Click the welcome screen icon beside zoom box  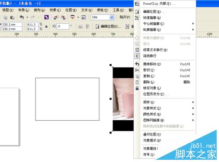[x=84, y=18]
